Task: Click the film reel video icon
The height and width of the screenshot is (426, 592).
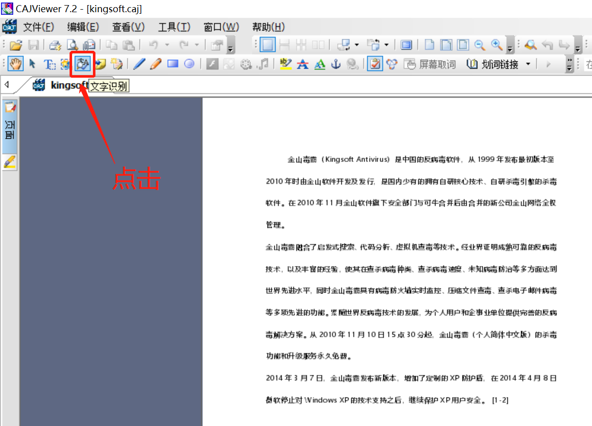Action: coord(246,64)
